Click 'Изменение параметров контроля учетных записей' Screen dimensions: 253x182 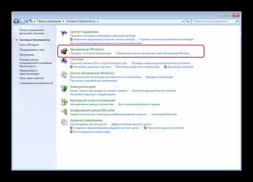point(104,40)
